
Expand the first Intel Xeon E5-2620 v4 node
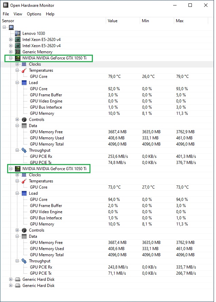(11, 40)
